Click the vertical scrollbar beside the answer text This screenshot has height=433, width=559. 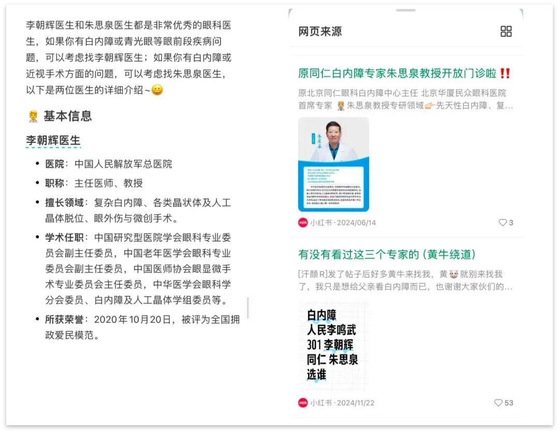click(248, 308)
